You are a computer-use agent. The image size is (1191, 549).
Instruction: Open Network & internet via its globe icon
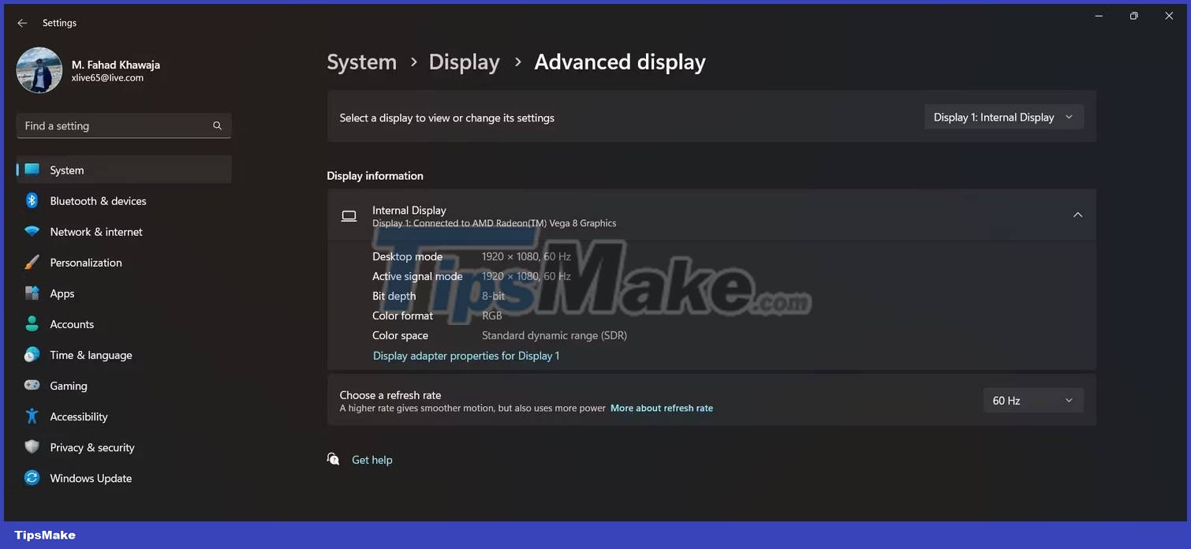[31, 231]
